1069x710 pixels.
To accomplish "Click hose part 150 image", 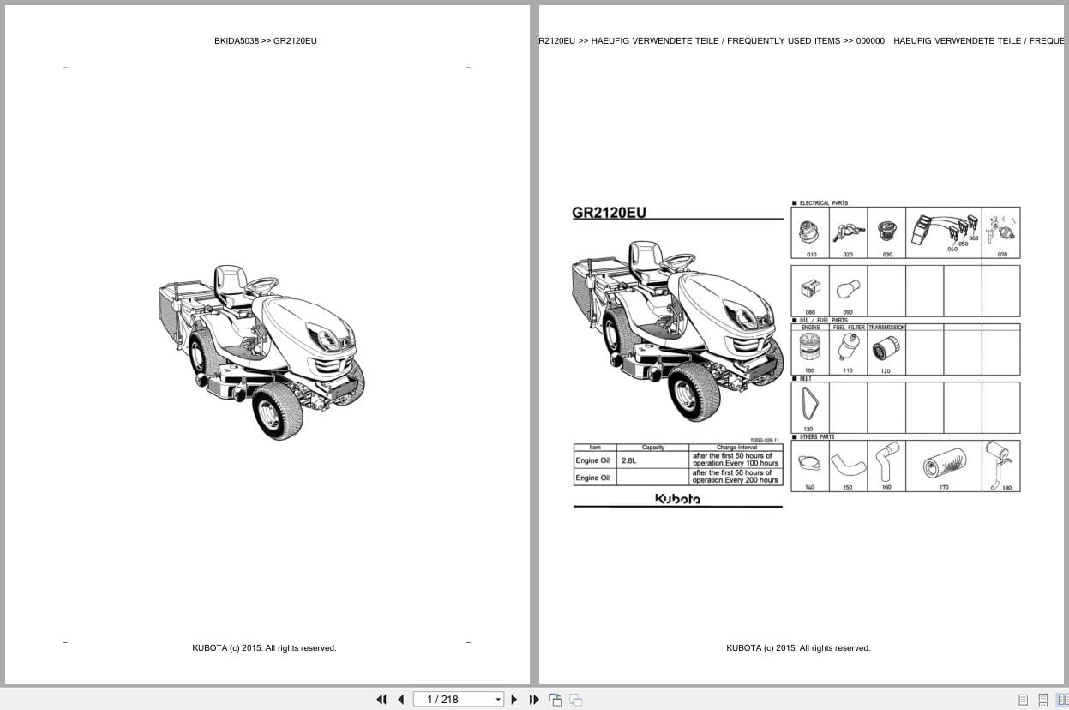I will click(848, 466).
